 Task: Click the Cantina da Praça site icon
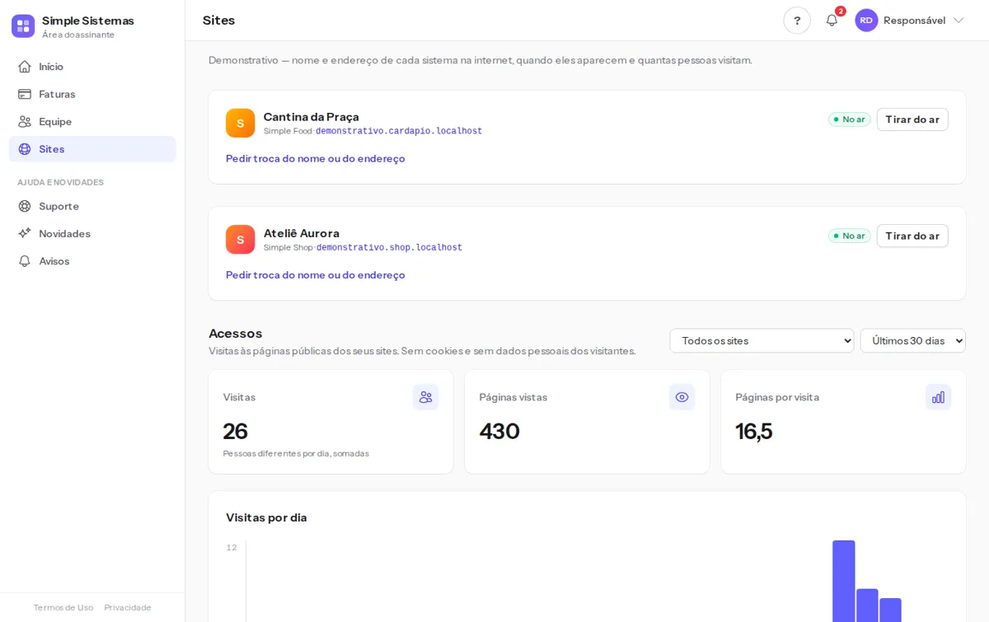click(x=241, y=123)
